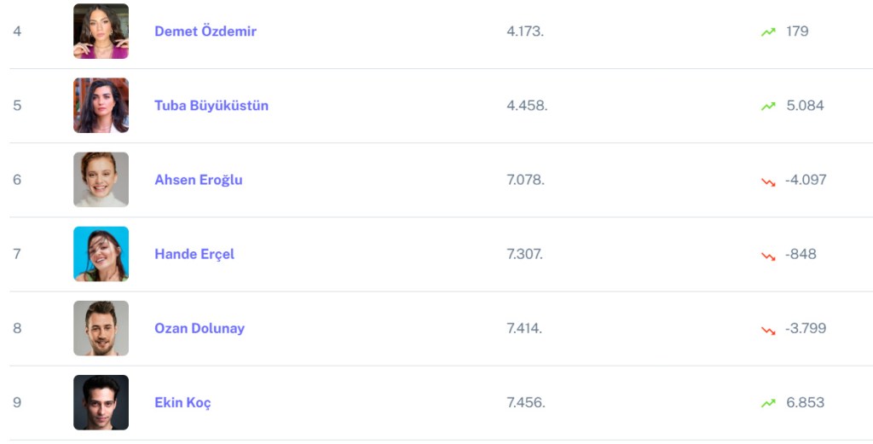Click Ekin Koç's dark portrait thumbnail
The image size is (873, 444).
click(101, 402)
